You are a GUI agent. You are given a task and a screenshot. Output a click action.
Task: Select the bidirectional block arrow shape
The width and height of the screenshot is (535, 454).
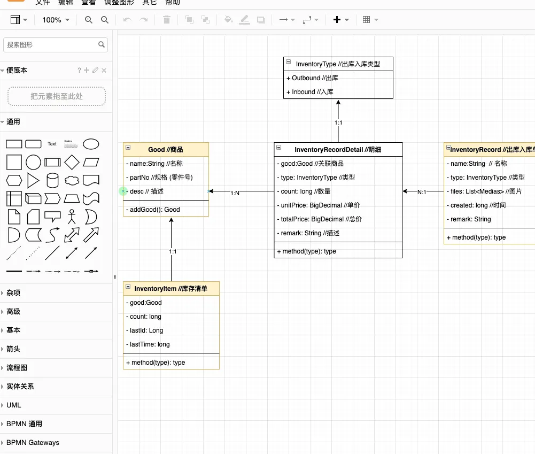[x=72, y=235]
